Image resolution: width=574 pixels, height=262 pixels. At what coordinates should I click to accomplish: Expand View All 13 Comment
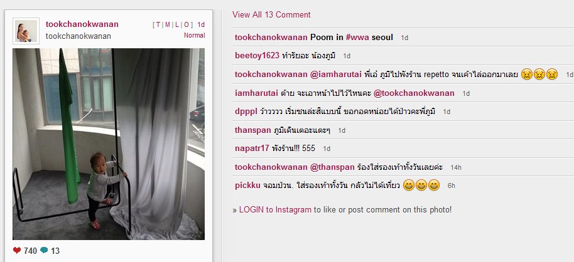click(271, 14)
